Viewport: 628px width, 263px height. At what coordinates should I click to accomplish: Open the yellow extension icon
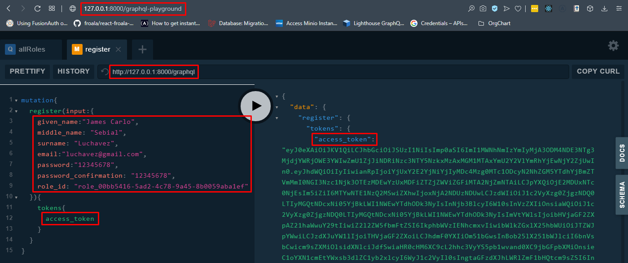click(535, 9)
